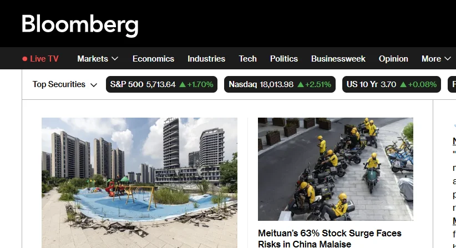456x248 pixels.
Task: Expand the More menu chevron
Action: coord(447,59)
